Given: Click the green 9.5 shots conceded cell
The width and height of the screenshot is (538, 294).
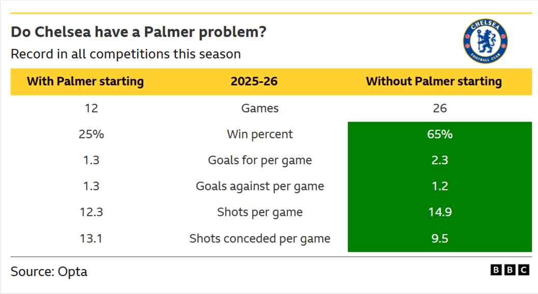Looking at the screenshot, I should (x=439, y=238).
